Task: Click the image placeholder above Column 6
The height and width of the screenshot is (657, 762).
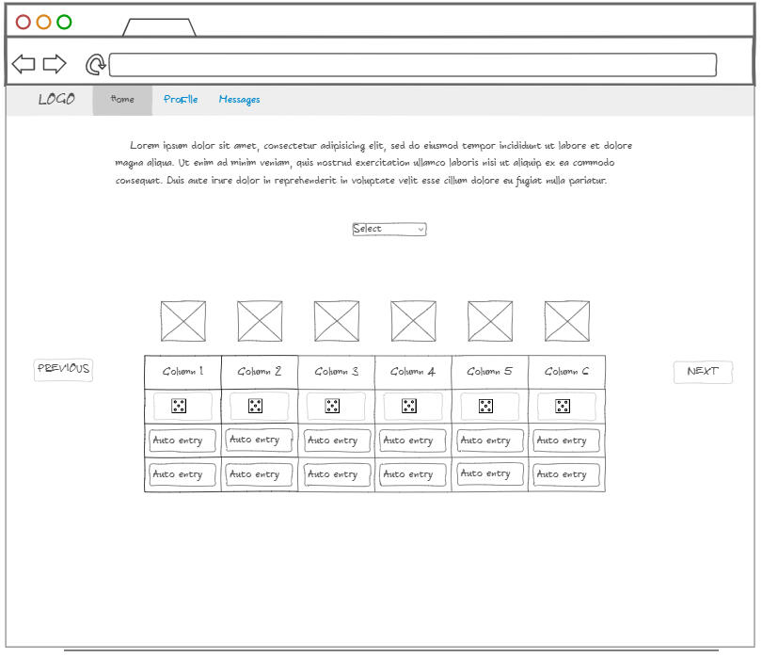Action: click(569, 320)
